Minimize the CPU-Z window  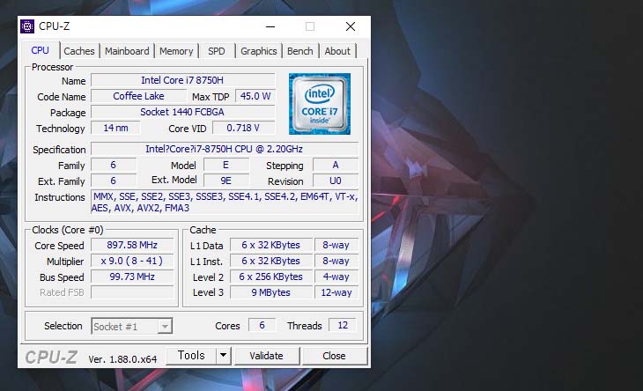click(x=270, y=26)
